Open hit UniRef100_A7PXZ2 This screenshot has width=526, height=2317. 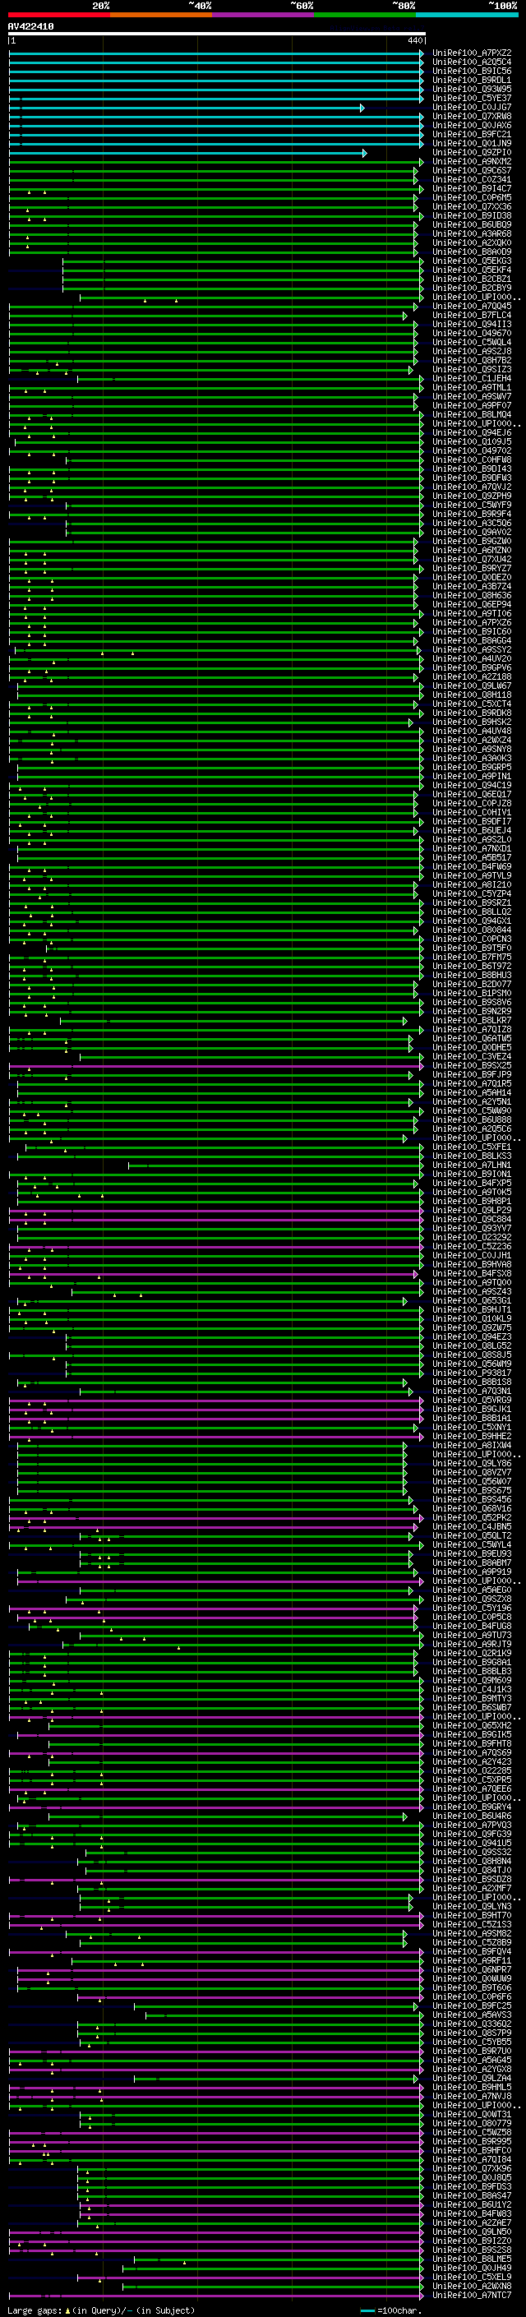click(x=472, y=53)
